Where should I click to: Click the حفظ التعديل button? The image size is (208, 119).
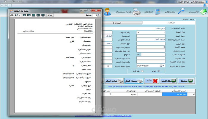coord(168,81)
